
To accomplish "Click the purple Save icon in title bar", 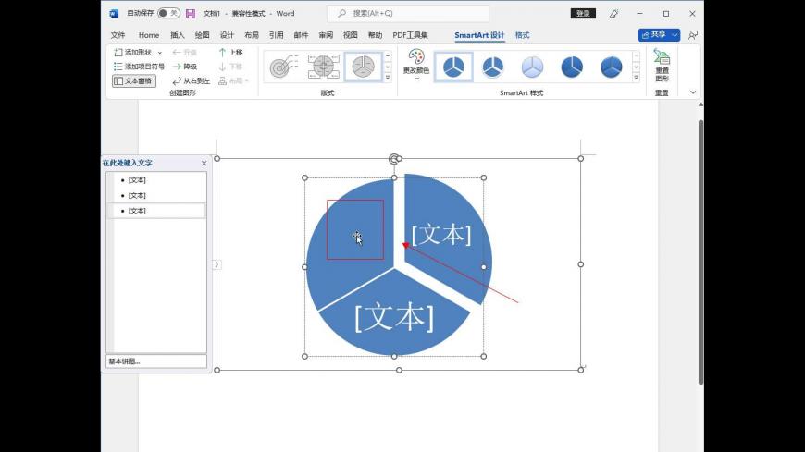I will point(191,13).
